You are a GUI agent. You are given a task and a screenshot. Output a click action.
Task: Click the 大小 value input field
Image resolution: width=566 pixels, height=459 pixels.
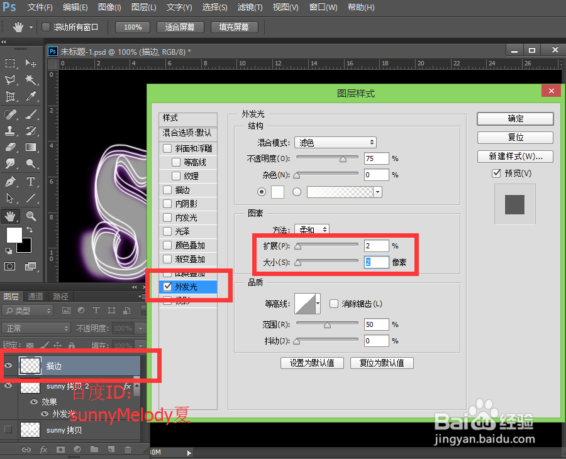coord(375,261)
